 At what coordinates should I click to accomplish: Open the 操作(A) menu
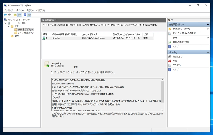[x=20, y=10]
